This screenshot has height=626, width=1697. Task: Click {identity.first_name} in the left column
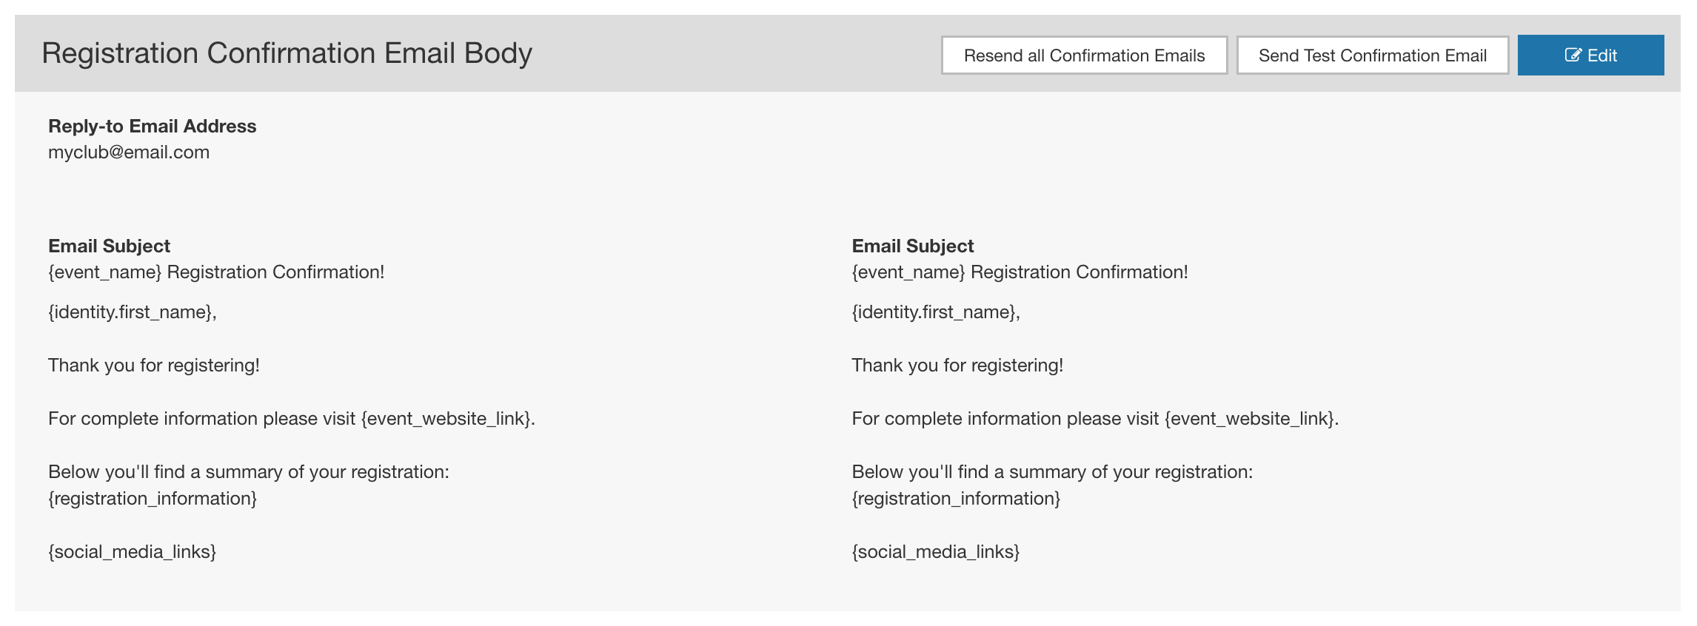(x=132, y=312)
